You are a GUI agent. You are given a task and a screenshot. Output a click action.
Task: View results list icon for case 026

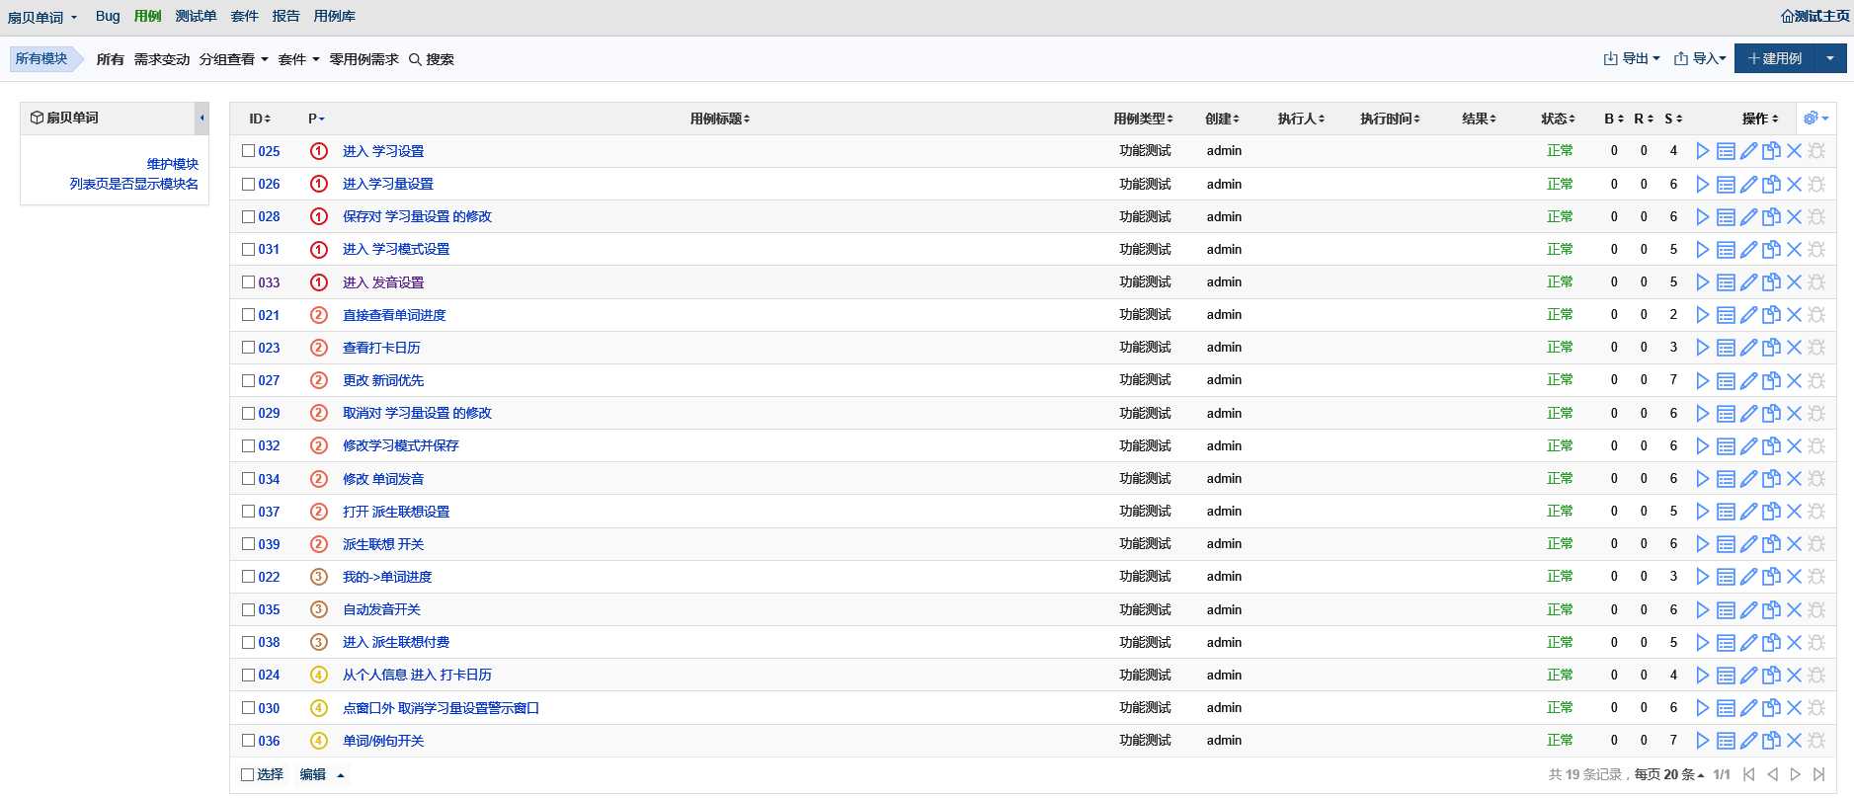pyautogui.click(x=1726, y=184)
